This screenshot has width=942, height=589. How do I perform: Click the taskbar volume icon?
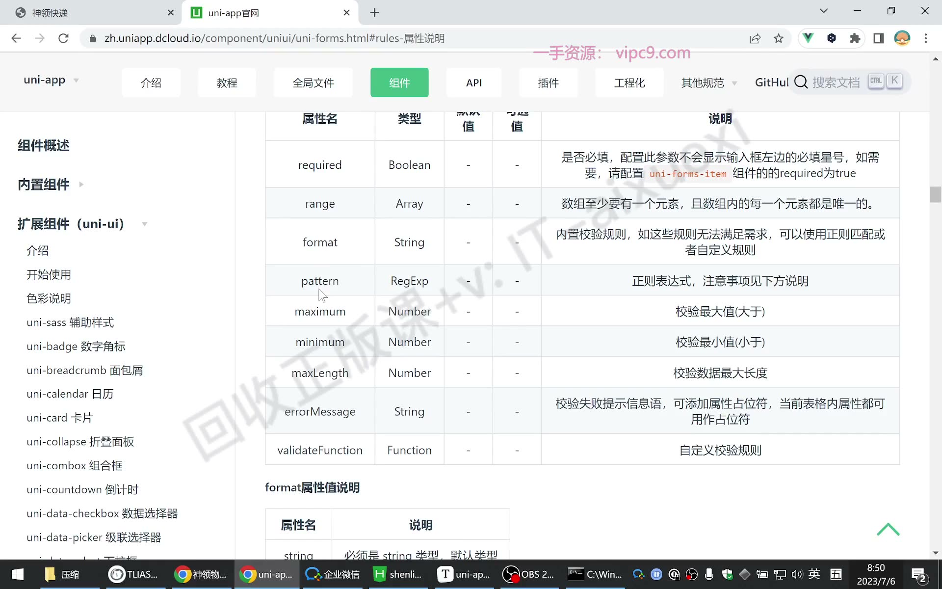tap(797, 574)
